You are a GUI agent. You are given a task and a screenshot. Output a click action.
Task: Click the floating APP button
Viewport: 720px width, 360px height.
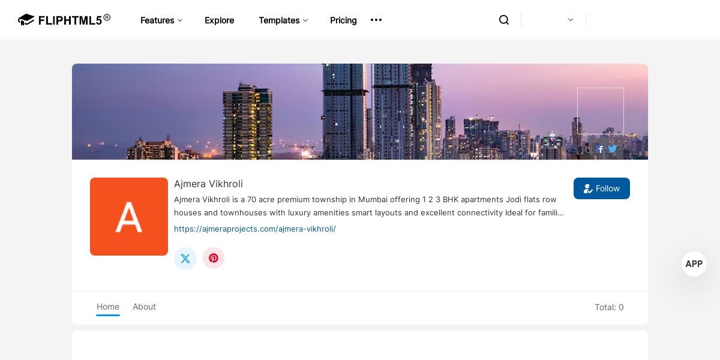tap(694, 264)
